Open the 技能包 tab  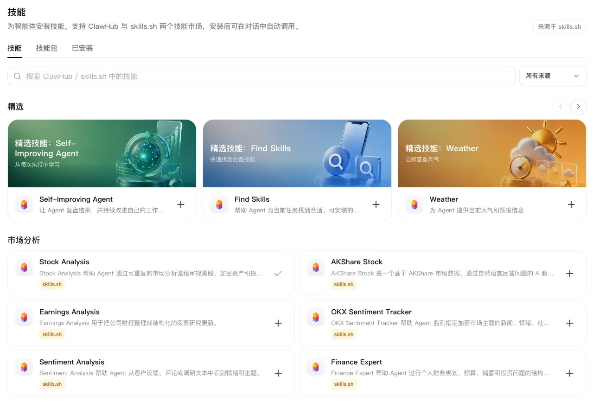point(46,48)
